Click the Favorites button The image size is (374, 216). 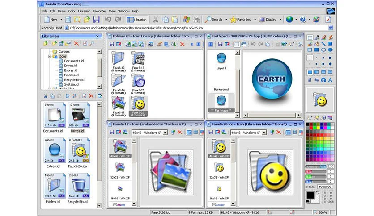[x=241, y=20]
